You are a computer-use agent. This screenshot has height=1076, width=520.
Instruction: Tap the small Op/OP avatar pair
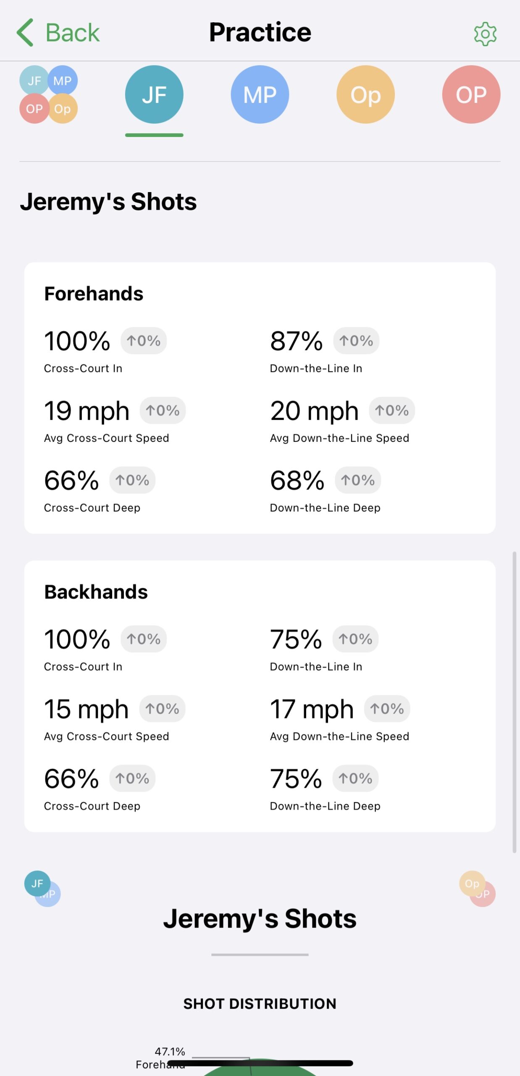coord(477,889)
